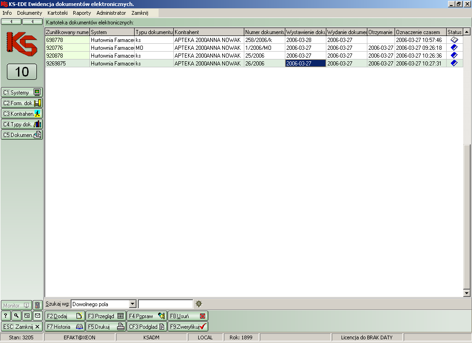Screen dimensions: 472x343
Task: Click the second left-arrow button above the logo
Action: point(33,22)
